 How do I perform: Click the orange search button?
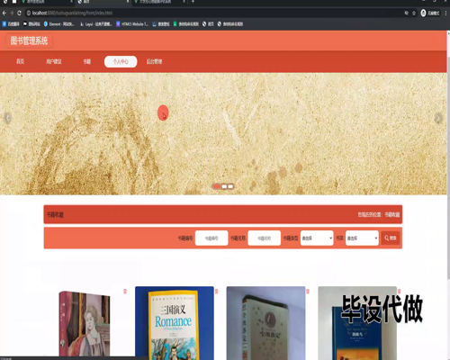click(391, 238)
